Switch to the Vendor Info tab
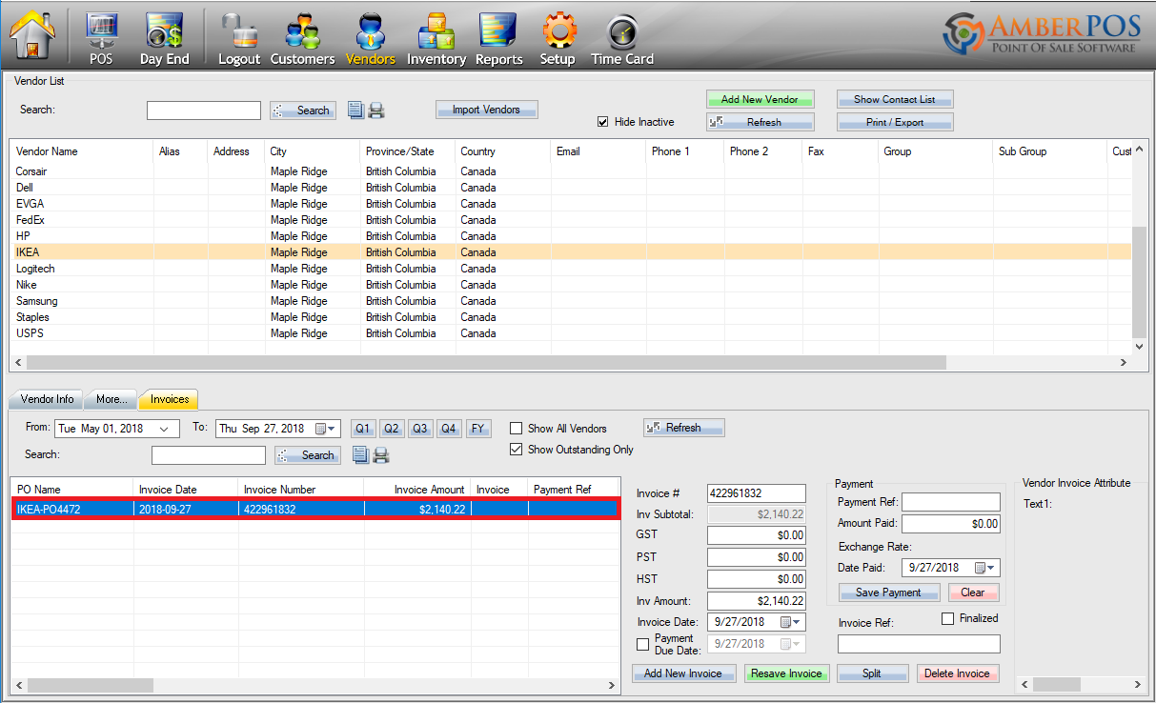Screen dimensions: 1156x703 [x=47, y=399]
